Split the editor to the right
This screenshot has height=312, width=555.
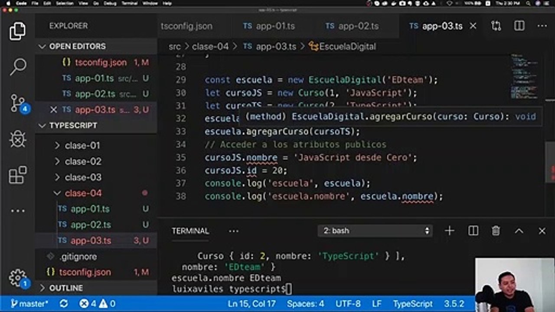(519, 26)
